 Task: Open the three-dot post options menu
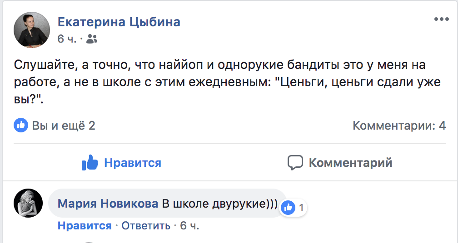(x=441, y=19)
